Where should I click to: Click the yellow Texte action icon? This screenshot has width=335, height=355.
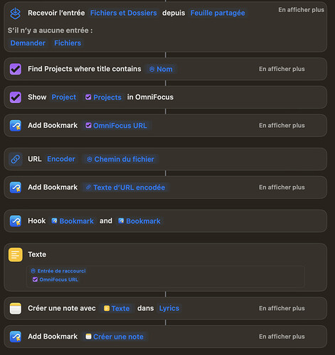[x=16, y=255]
